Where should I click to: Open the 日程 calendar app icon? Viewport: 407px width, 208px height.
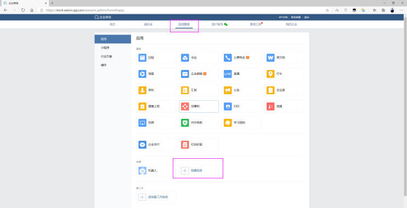point(142,57)
